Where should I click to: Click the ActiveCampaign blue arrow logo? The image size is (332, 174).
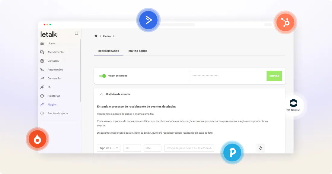click(148, 20)
